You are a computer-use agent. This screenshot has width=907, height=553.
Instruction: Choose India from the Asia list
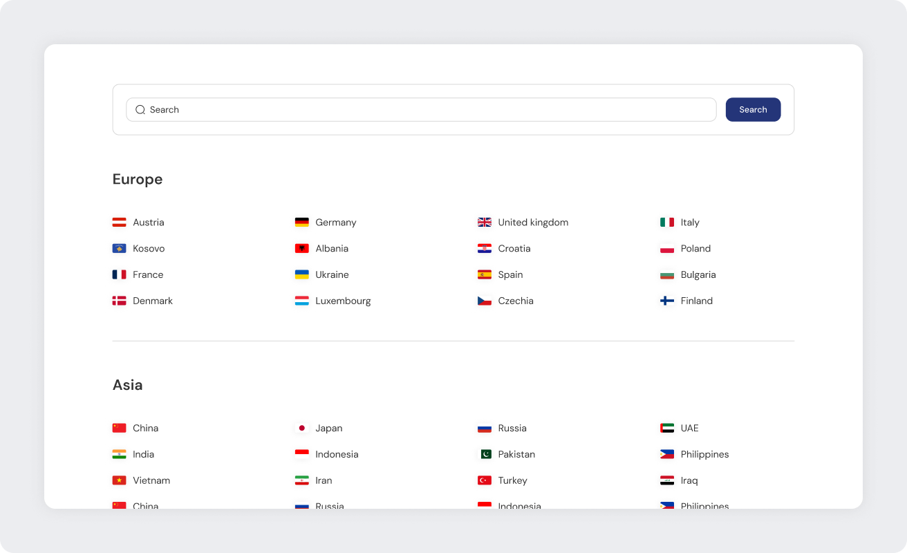pos(143,455)
